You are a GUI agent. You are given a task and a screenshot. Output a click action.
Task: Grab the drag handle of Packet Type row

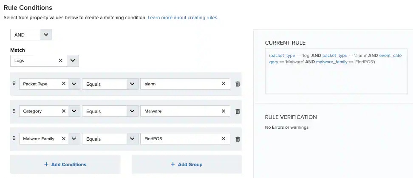point(14,83)
